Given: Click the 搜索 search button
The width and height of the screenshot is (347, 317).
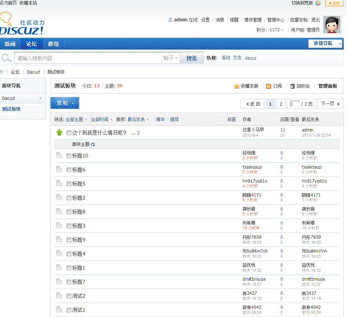Looking at the screenshot, I should (x=191, y=58).
